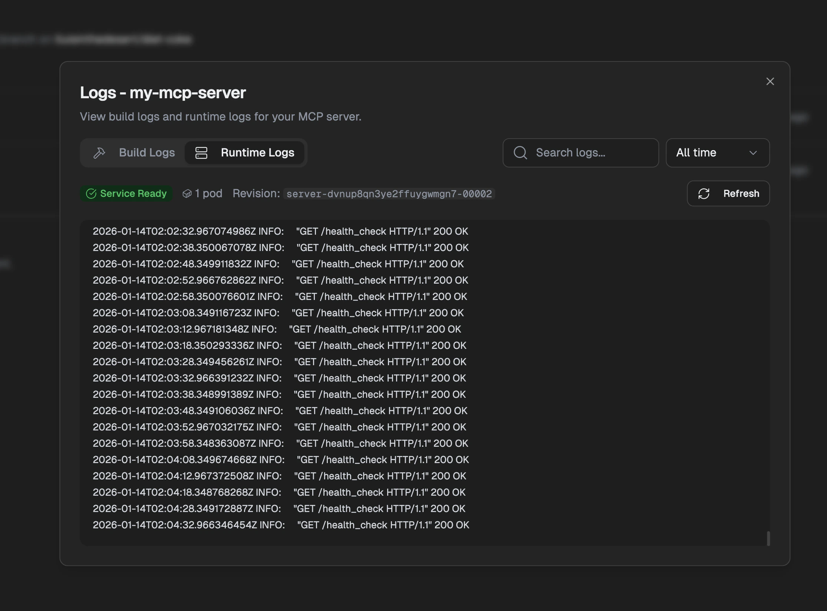Select the revision identifier server-dvnup8qn3ye2ffuygwmgn7-00002
827x611 pixels.
coord(389,194)
